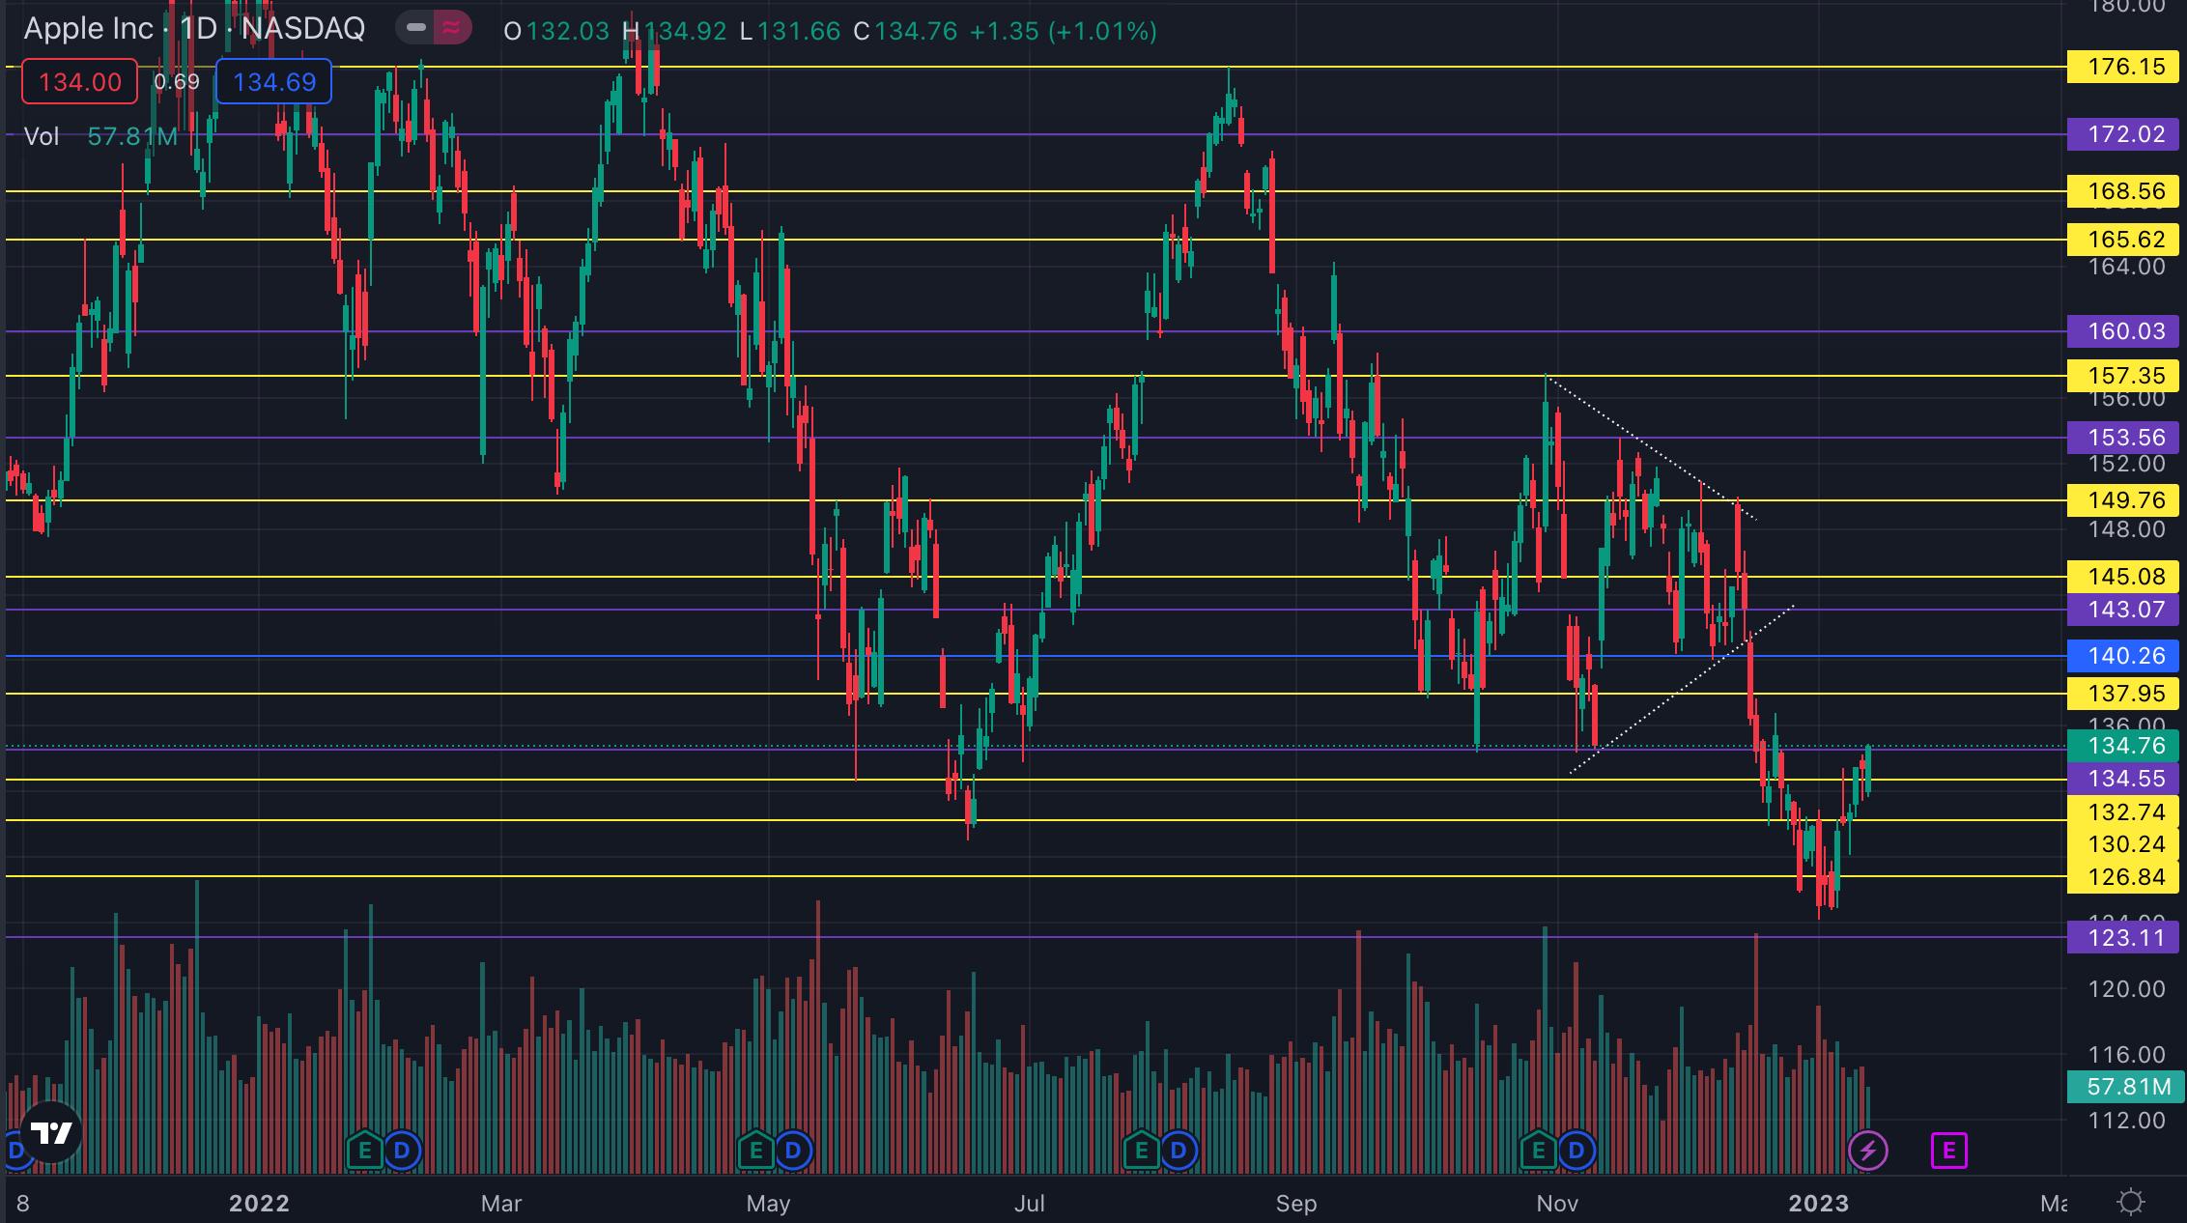This screenshot has width=2187, height=1223.
Task: Open the earnings E marker before November
Action: pyautogui.click(x=1539, y=1151)
